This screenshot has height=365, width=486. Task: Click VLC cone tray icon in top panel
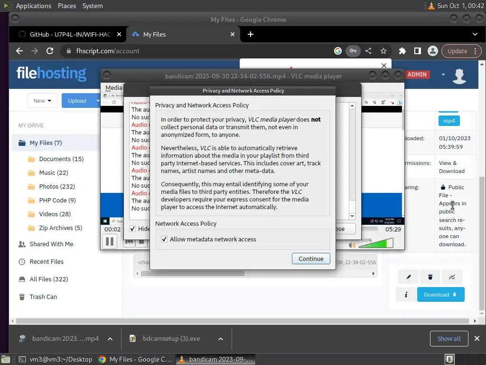(431, 6)
